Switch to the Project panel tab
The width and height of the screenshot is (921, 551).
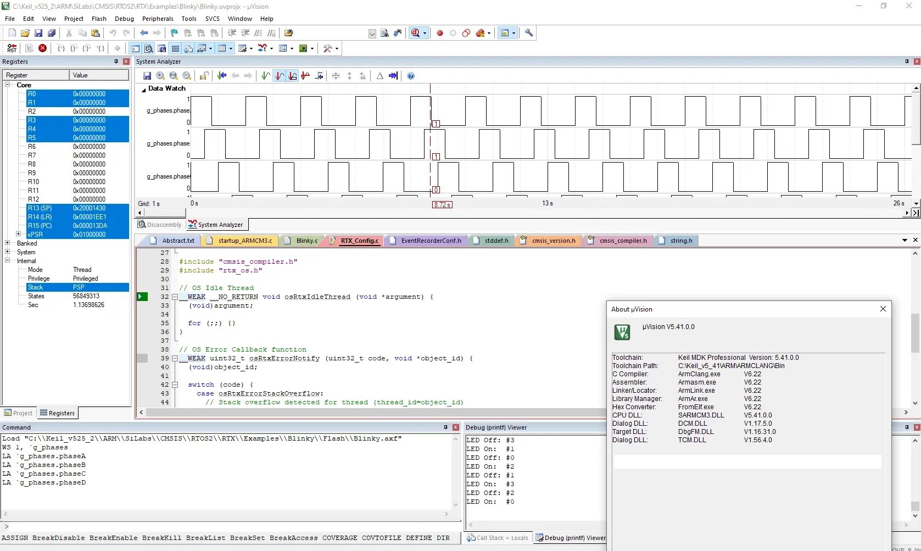click(x=18, y=413)
